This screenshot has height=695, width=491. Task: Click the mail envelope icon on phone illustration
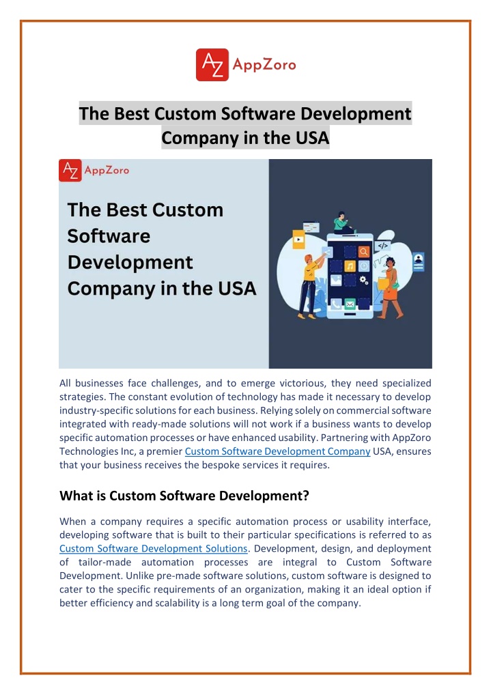(x=350, y=304)
